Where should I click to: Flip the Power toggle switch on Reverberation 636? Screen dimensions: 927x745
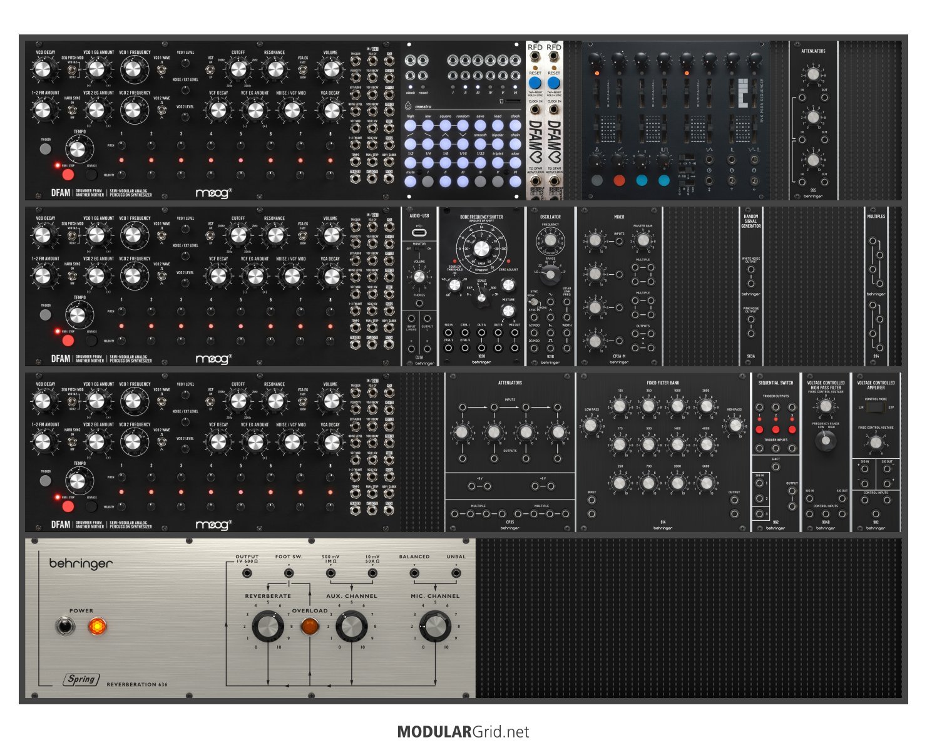click(64, 625)
